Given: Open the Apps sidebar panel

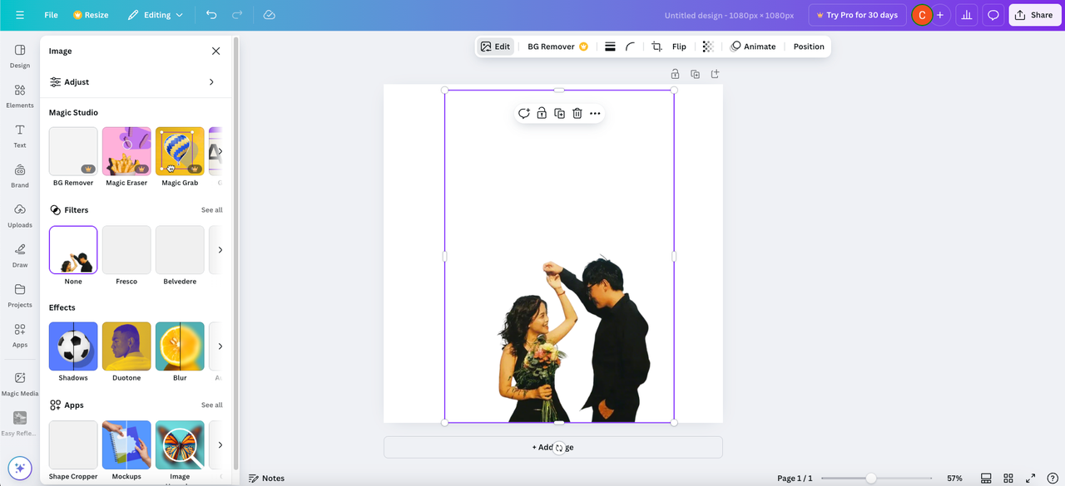Looking at the screenshot, I should tap(20, 335).
